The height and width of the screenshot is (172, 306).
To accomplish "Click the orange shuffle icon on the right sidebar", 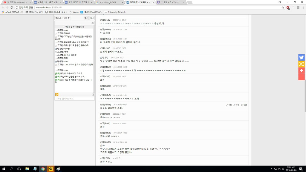I will [x=302, y=64].
